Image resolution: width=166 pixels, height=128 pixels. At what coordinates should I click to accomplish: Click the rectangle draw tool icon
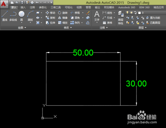[38, 13]
